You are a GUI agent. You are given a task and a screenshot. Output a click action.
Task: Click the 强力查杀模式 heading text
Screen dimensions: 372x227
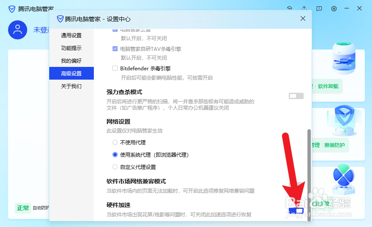tap(124, 92)
